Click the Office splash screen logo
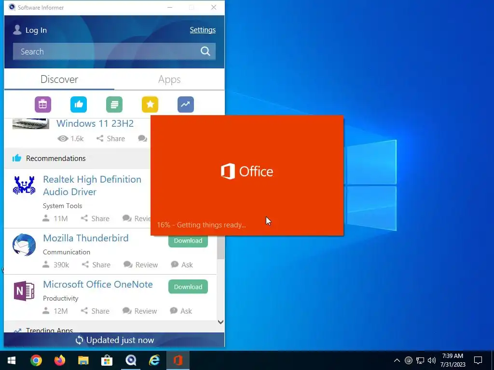The height and width of the screenshot is (370, 494). click(x=247, y=172)
